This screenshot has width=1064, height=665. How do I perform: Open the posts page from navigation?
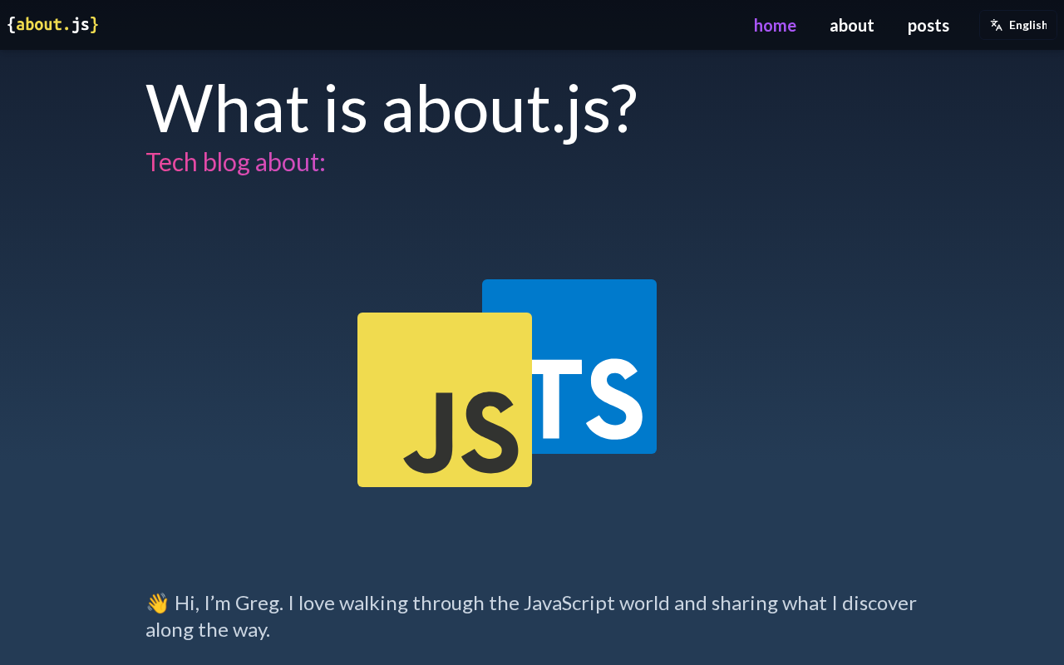click(x=929, y=25)
